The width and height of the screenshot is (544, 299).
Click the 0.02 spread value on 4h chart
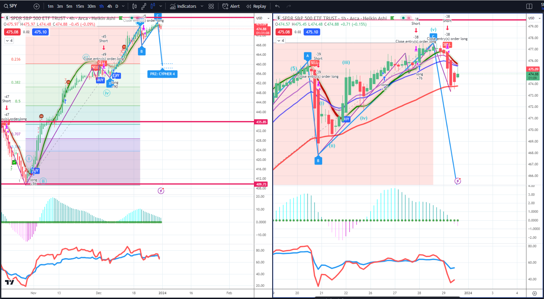[26, 32]
